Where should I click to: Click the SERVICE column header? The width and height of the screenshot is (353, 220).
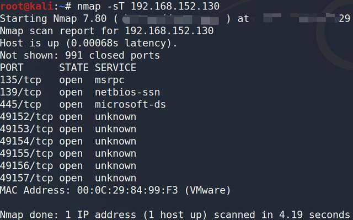115,67
